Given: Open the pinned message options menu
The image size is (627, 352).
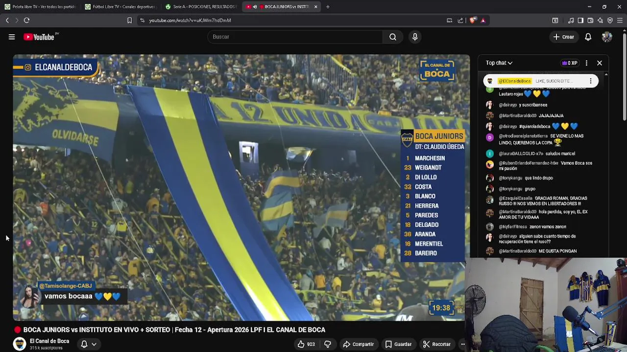Looking at the screenshot, I should click(591, 81).
